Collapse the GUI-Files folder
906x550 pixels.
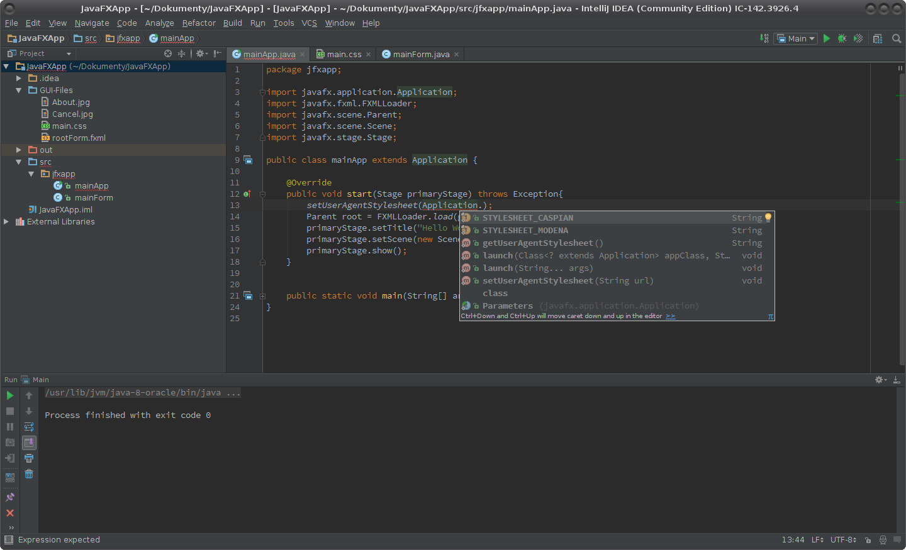click(x=19, y=91)
